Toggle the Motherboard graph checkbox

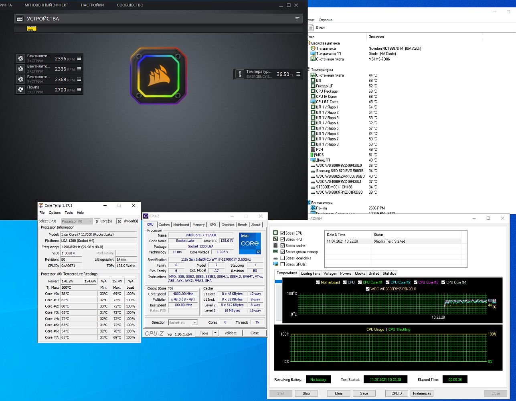coord(318,282)
